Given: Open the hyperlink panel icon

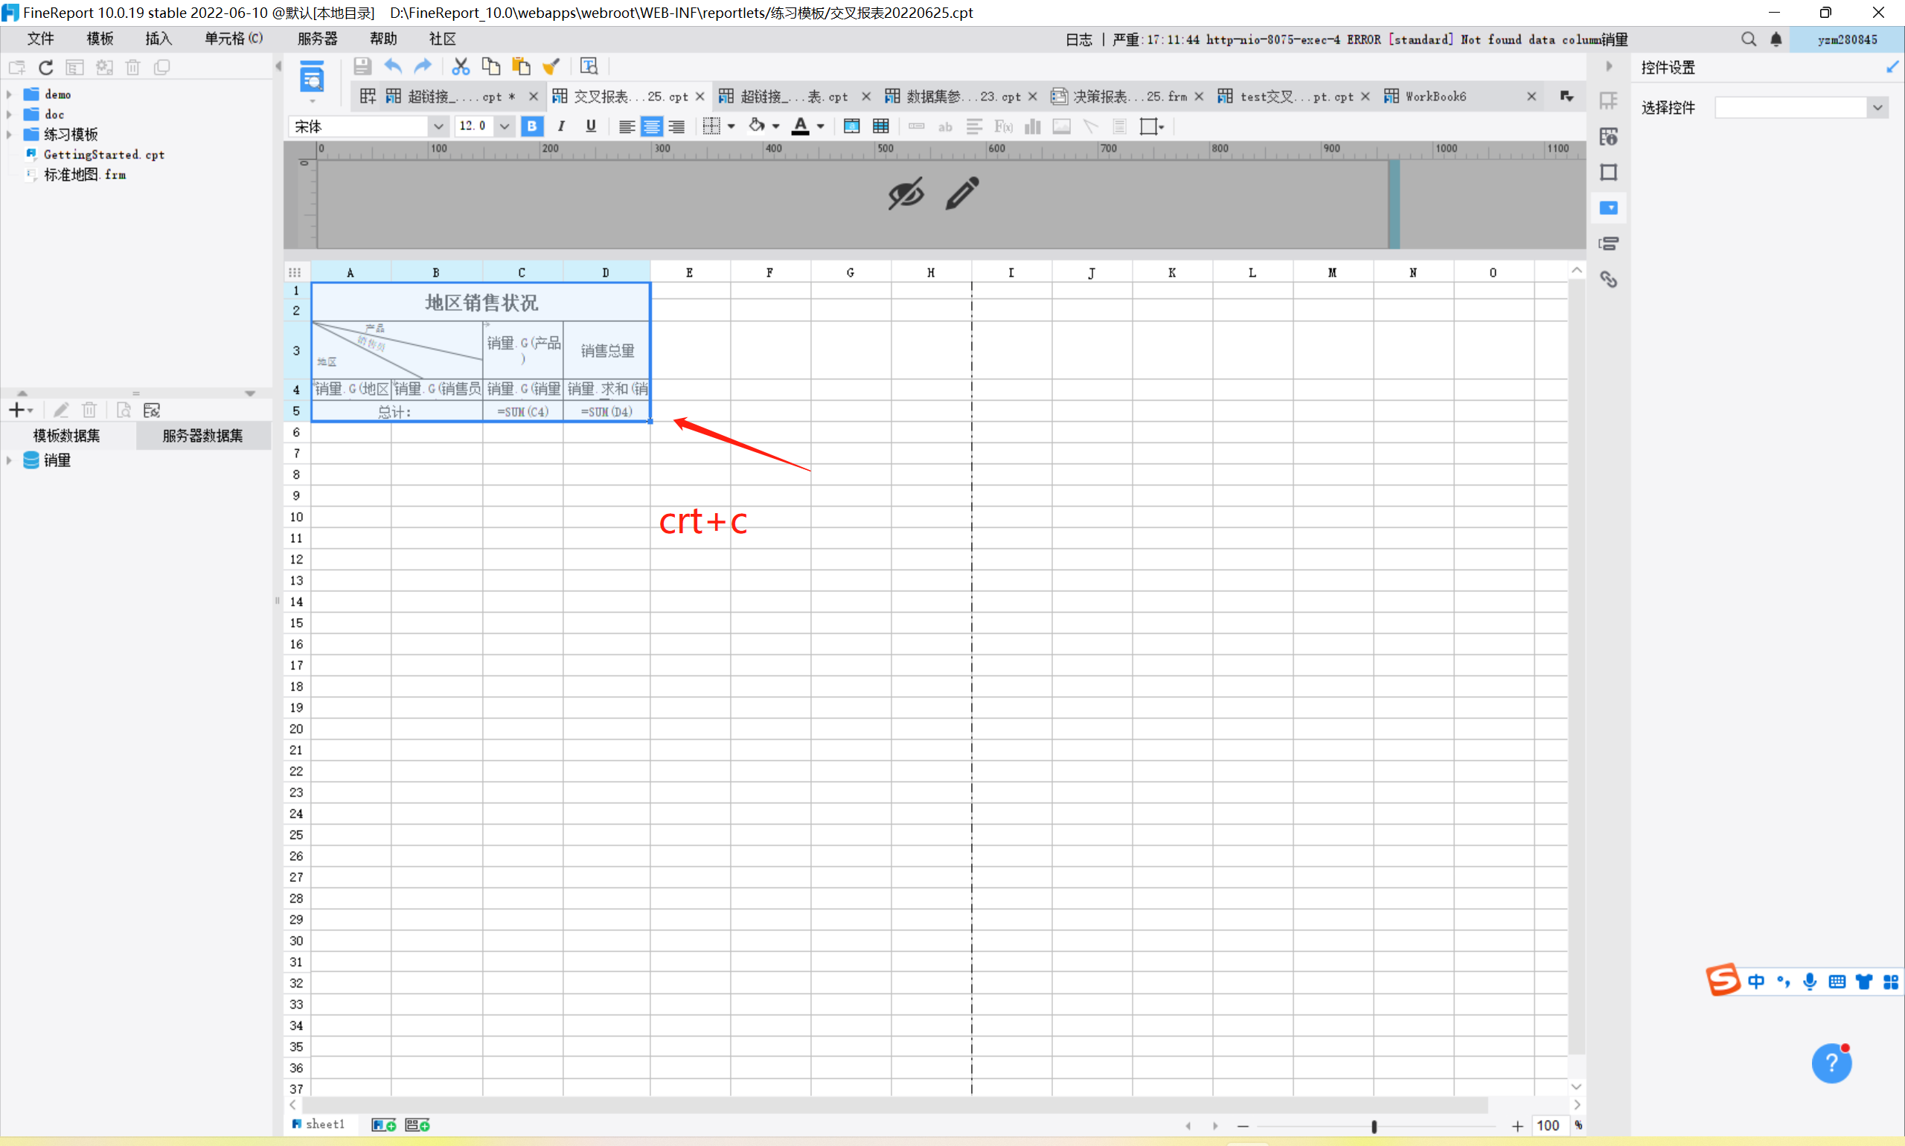Looking at the screenshot, I should click(x=1608, y=279).
